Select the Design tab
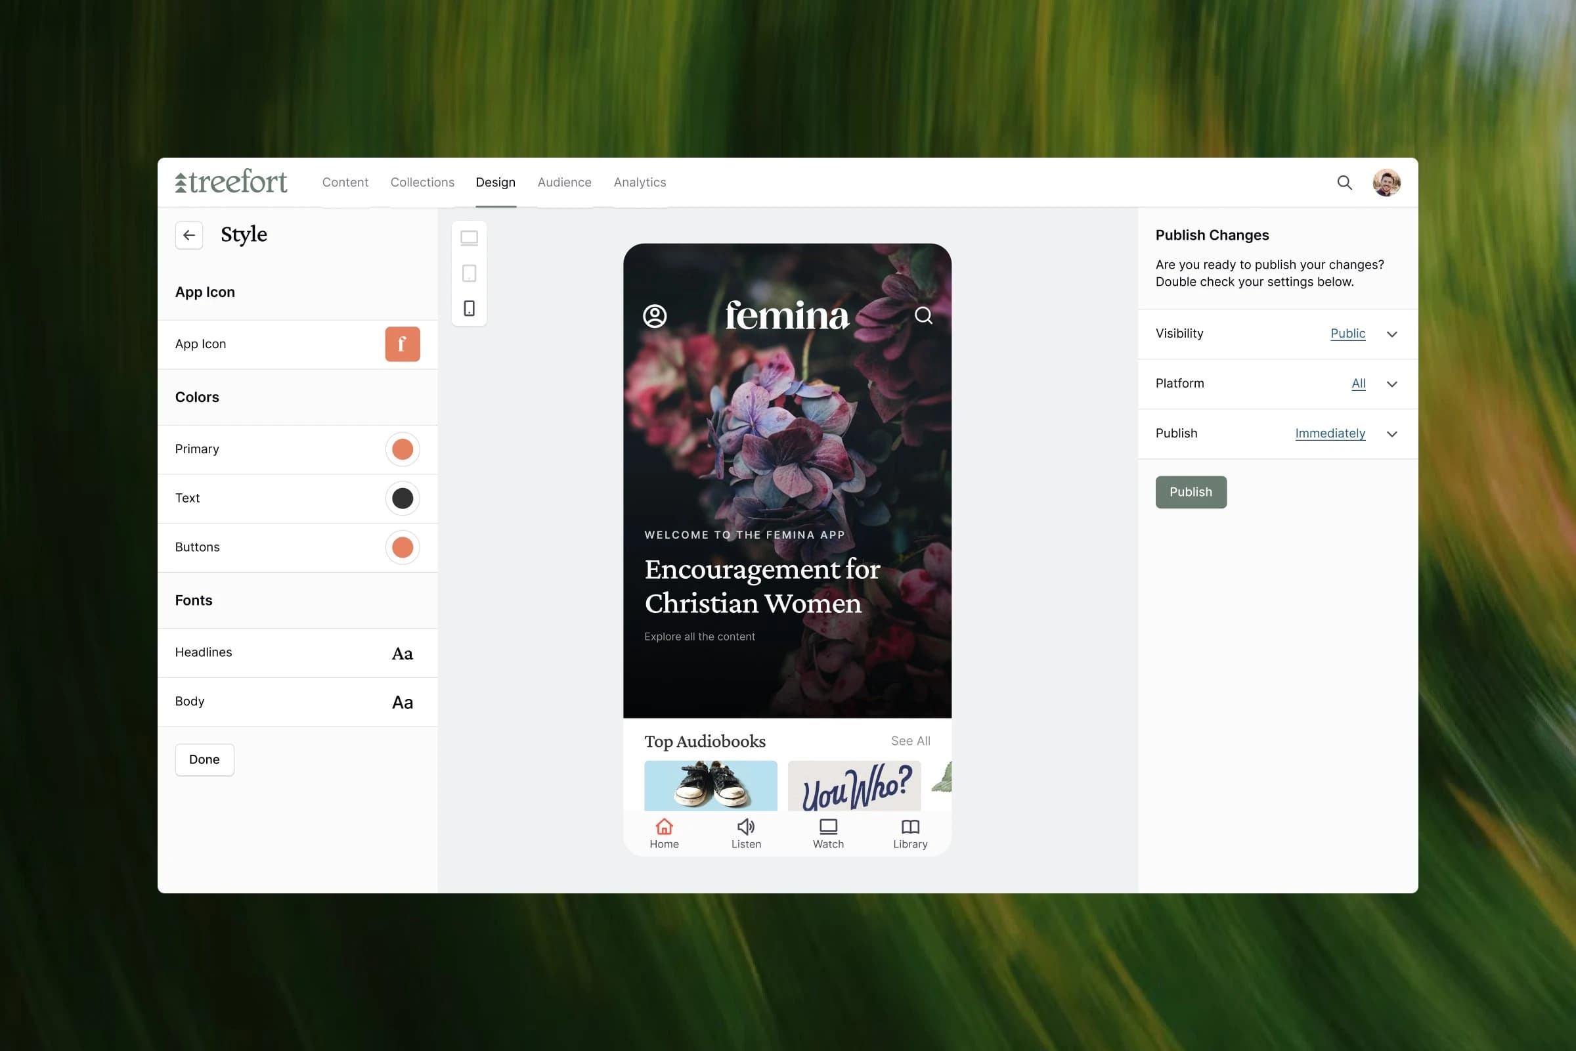 496,183
